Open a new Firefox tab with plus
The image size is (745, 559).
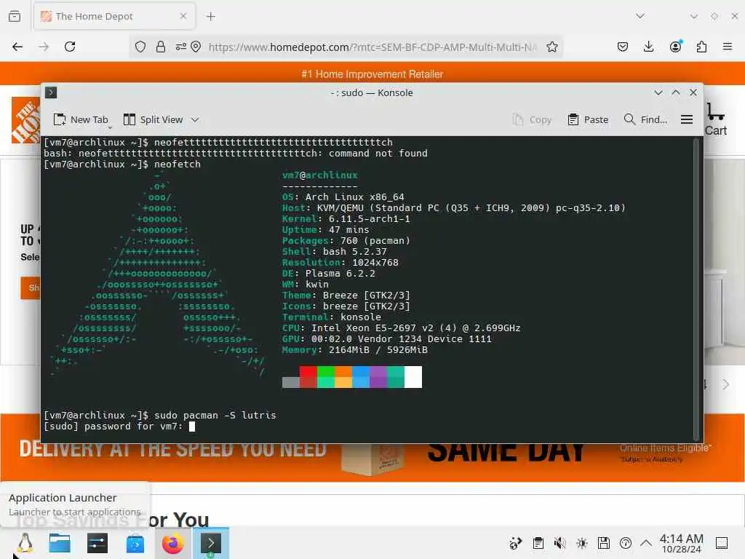tap(210, 17)
